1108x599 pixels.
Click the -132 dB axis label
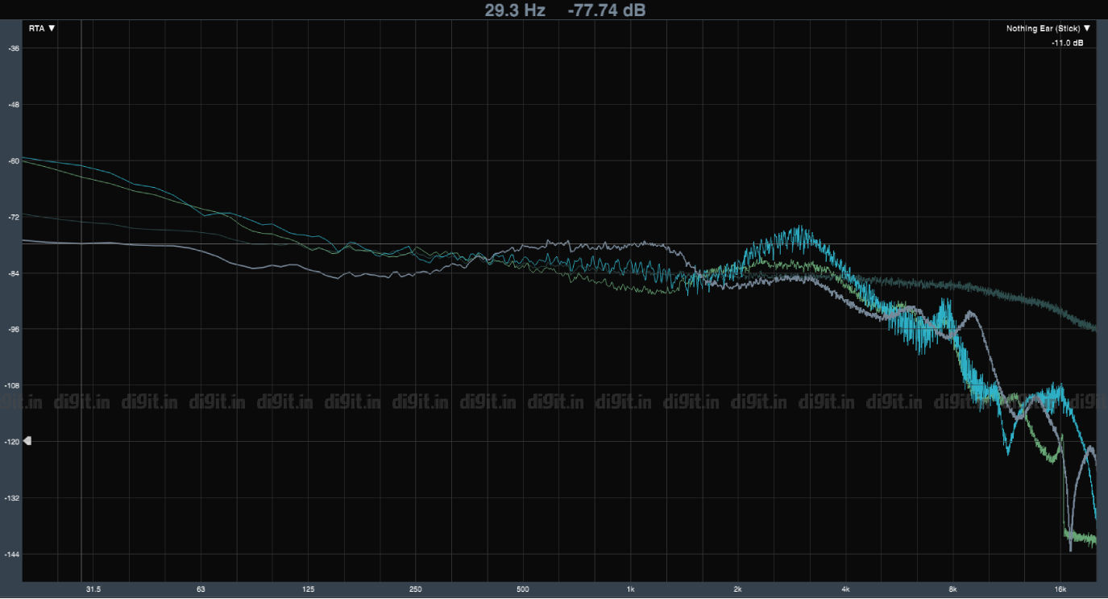tap(13, 498)
